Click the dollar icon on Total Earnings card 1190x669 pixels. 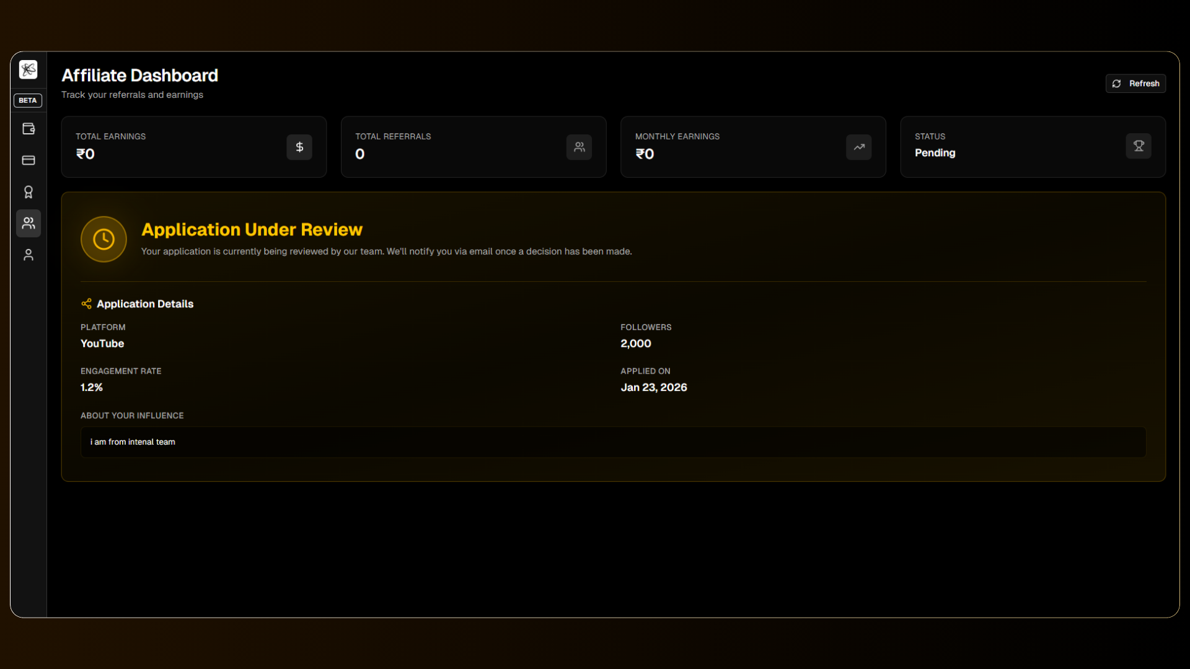coord(299,147)
